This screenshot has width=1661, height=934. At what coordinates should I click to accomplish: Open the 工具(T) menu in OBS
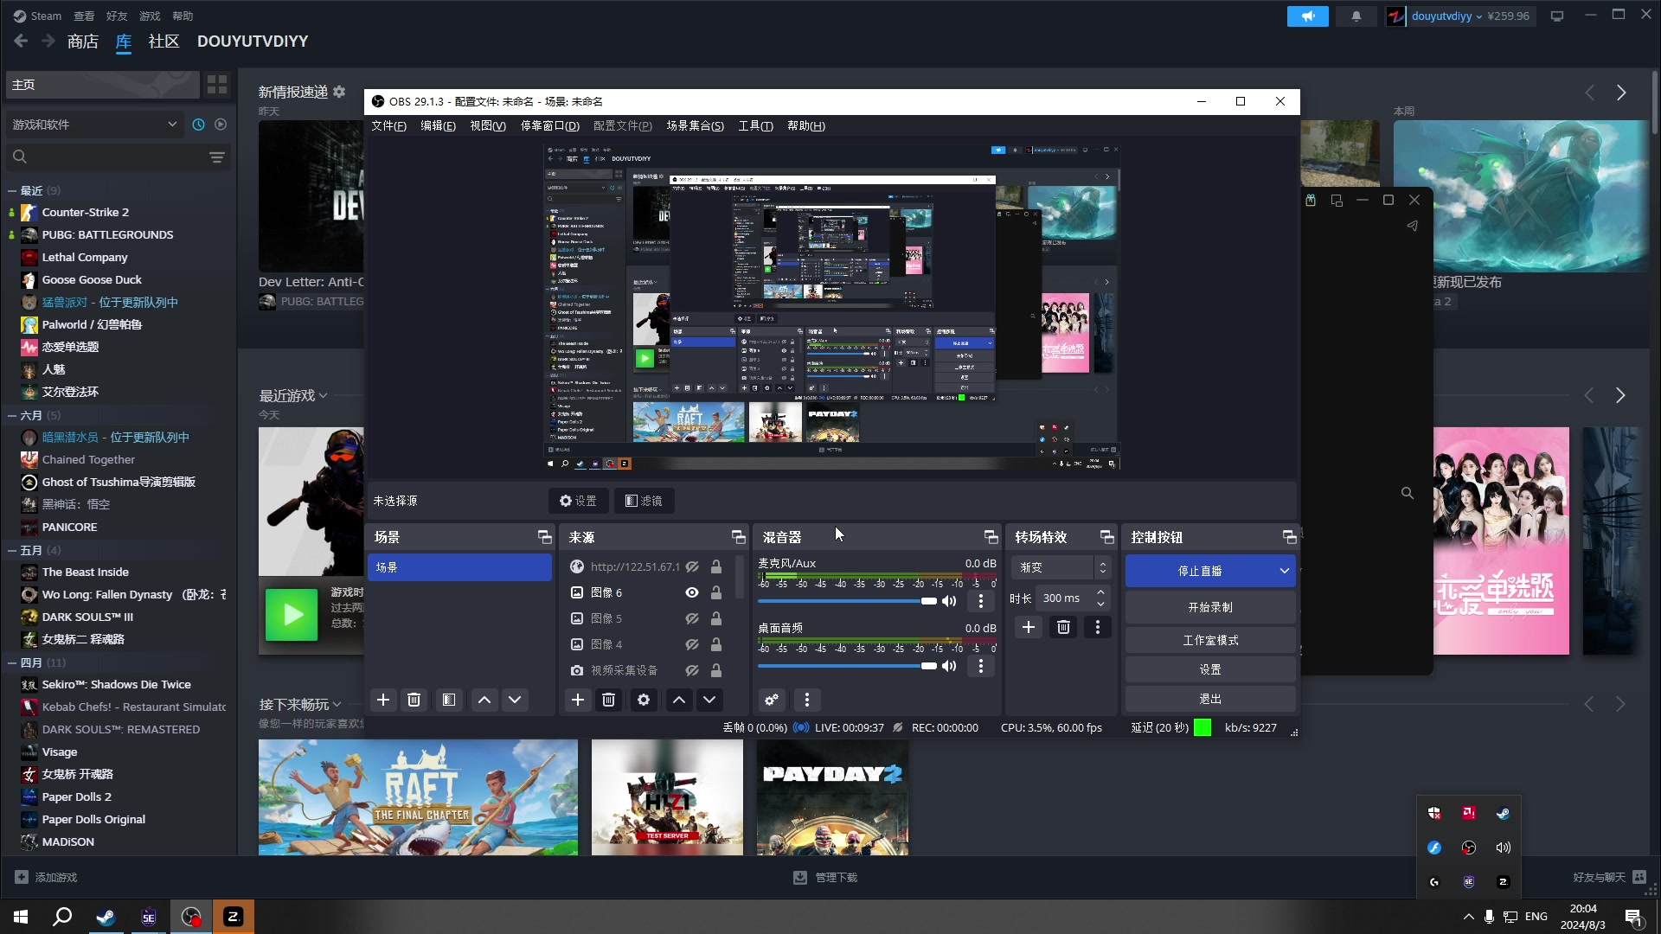(x=755, y=125)
